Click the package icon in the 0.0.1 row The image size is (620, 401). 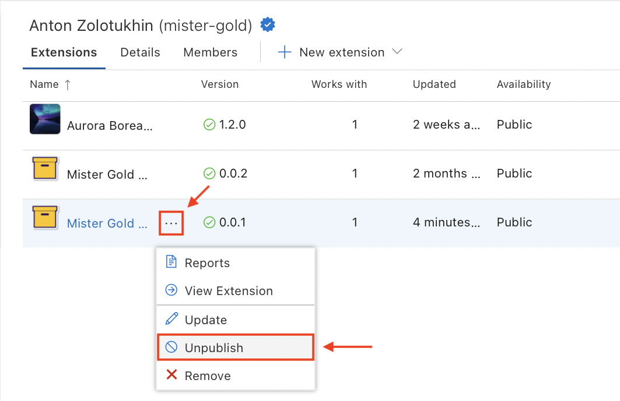click(45, 217)
